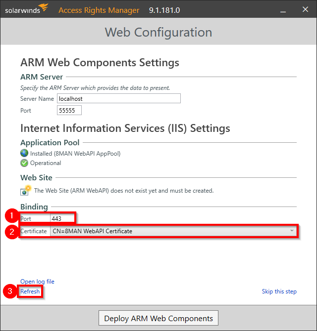
Task: Click the red step 2 marker
Action: [x=12, y=232]
